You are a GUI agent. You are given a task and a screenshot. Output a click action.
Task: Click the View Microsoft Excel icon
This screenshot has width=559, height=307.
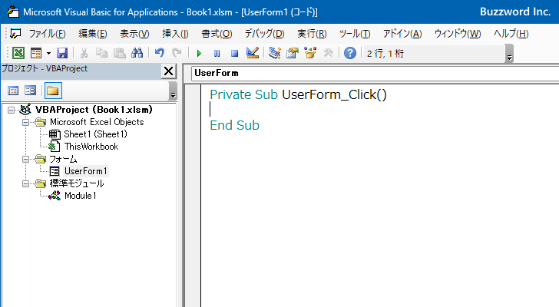[x=18, y=53]
